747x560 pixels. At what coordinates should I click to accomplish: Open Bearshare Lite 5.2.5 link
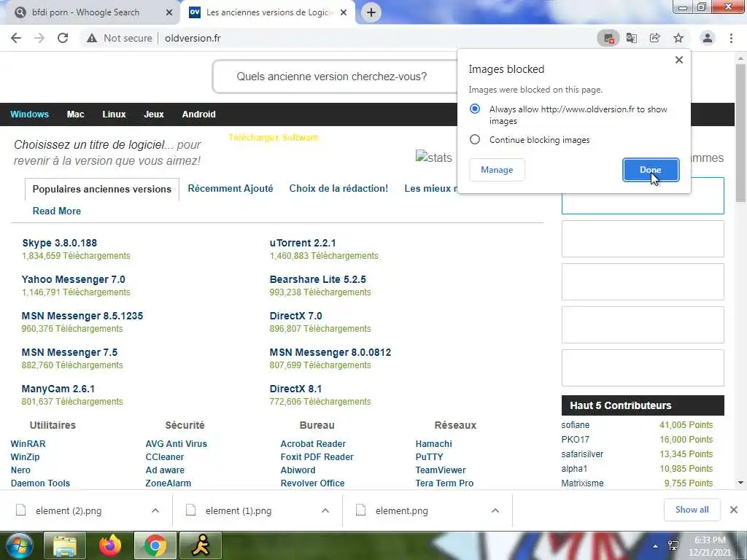[x=318, y=279]
